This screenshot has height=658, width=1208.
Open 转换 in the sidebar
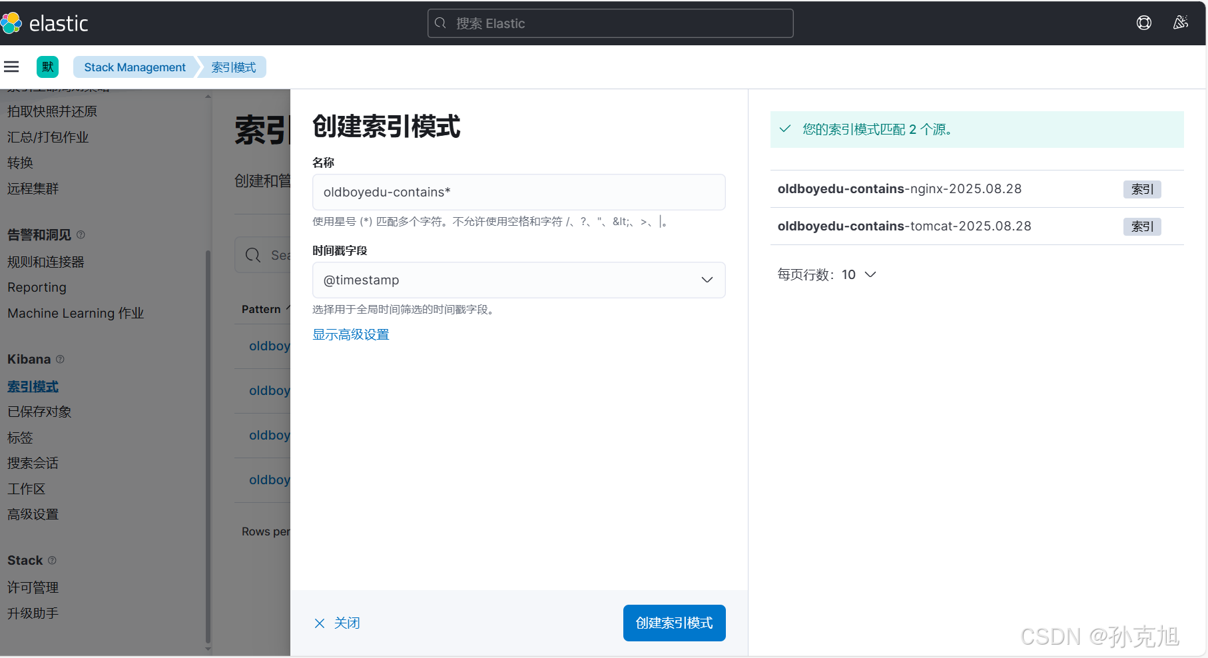tap(20, 163)
